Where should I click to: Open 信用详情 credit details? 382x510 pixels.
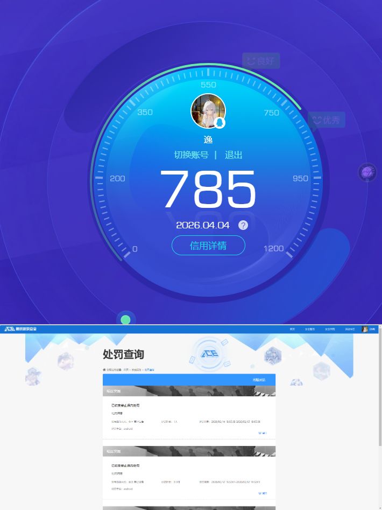click(208, 245)
